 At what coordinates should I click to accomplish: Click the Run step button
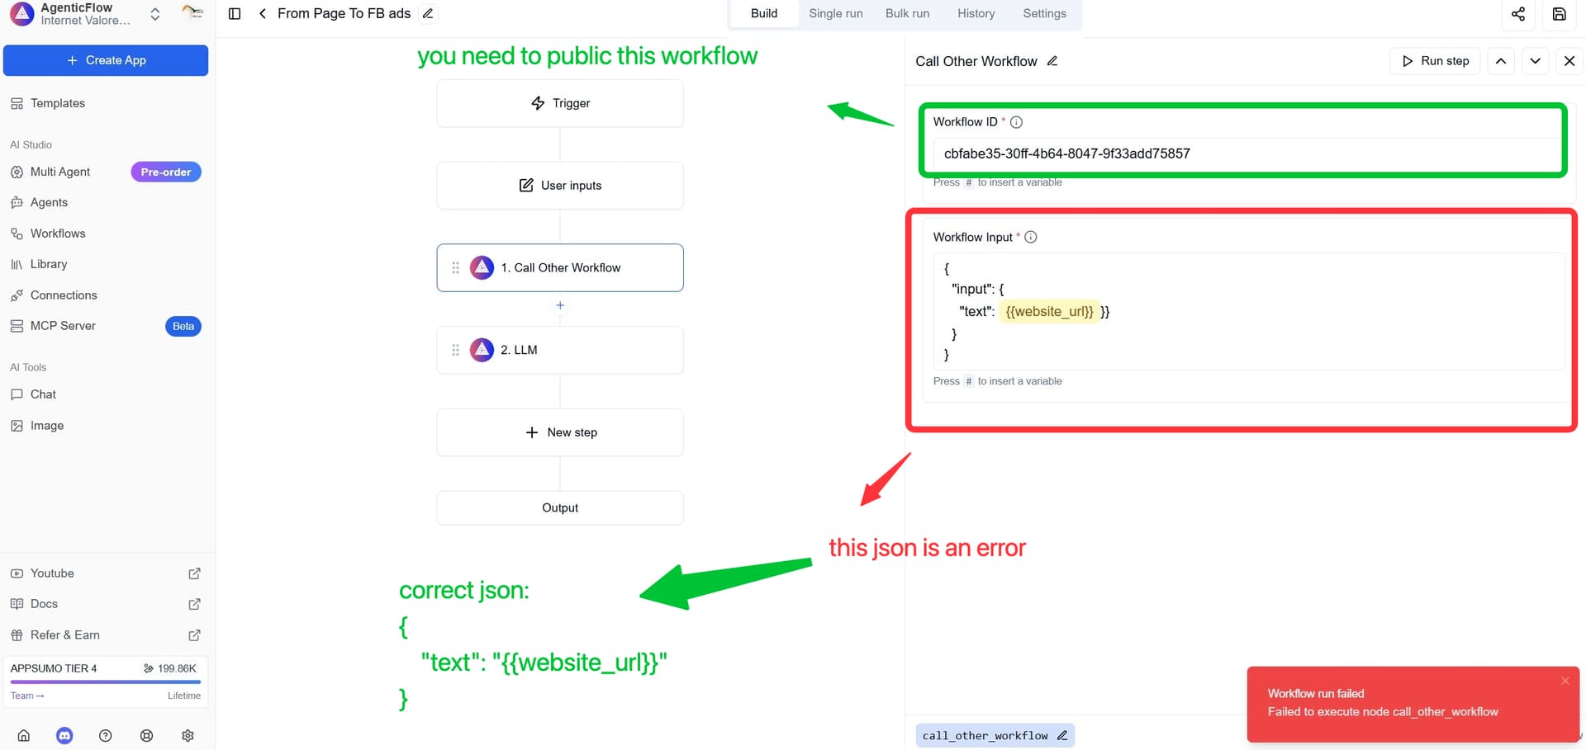1436,61
